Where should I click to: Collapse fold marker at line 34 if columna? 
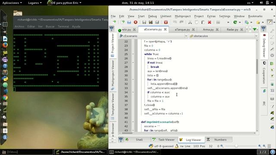coord(133,92)
